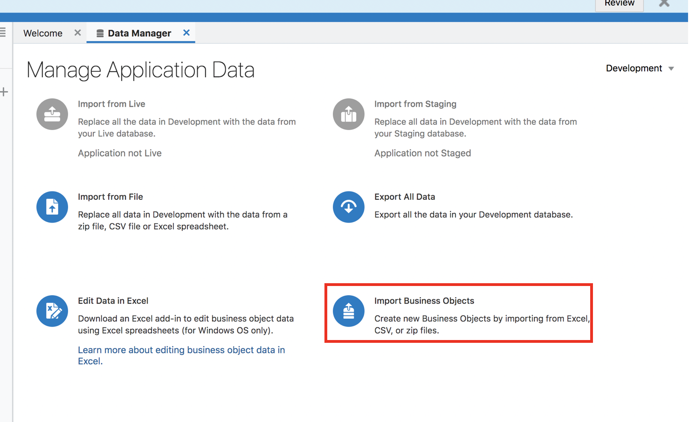The image size is (689, 422).
Task: Close the panel with the top-right X
Action: 664,3
